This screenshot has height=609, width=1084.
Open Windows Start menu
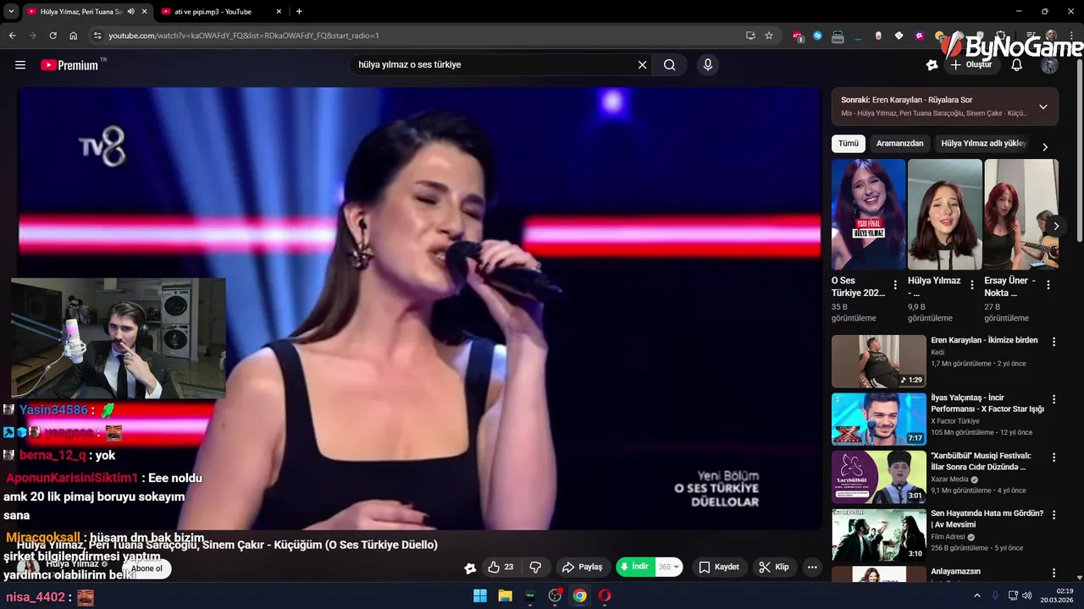pos(479,595)
